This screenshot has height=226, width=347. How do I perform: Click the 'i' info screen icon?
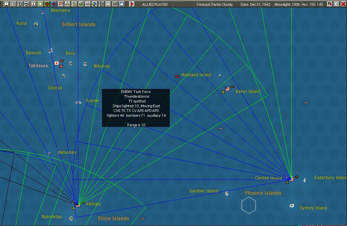pyautogui.click(x=34, y=4)
